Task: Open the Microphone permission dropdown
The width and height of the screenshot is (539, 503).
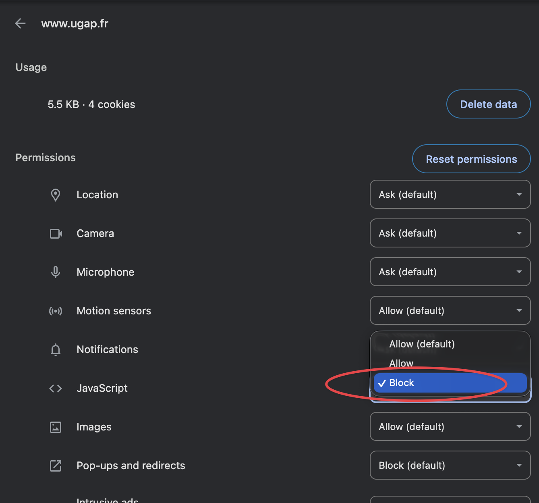Action: [450, 272]
